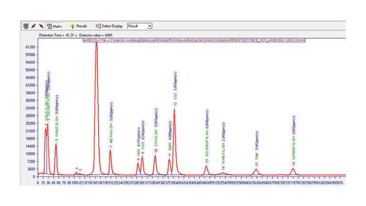Select the DMS peak label

(x=170, y=146)
